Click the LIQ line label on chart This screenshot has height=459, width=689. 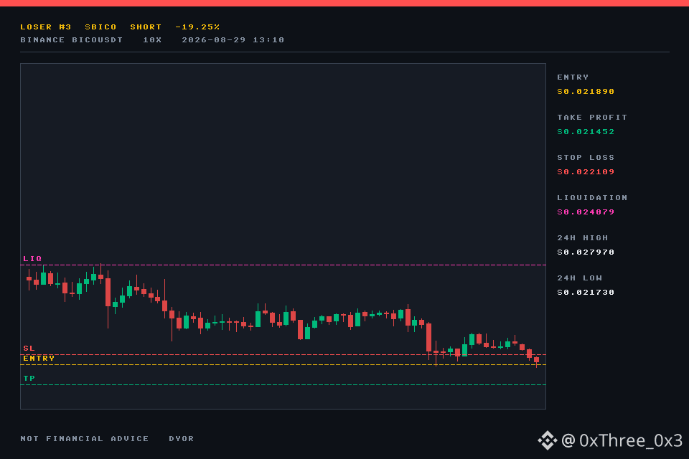click(32, 259)
